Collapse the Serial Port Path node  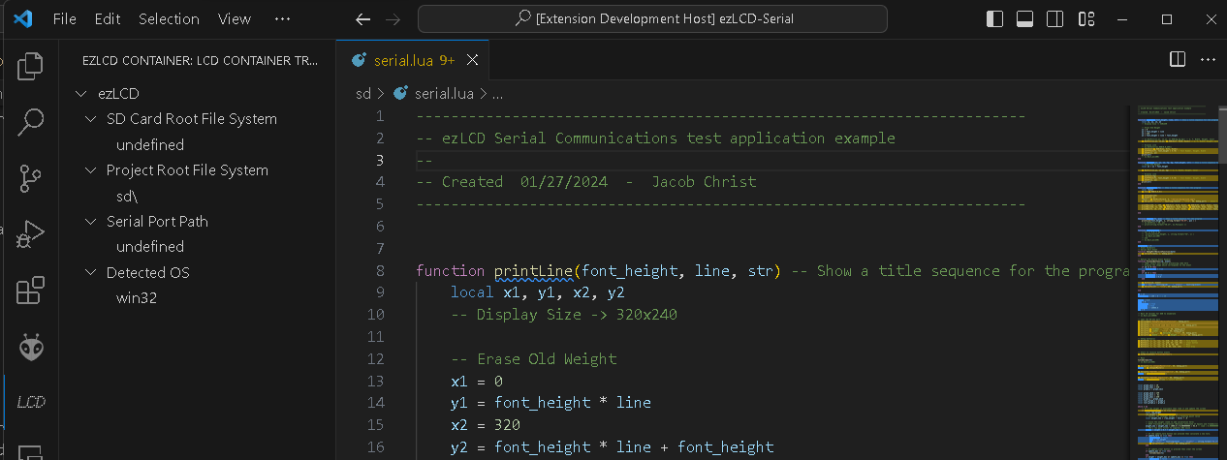point(90,222)
